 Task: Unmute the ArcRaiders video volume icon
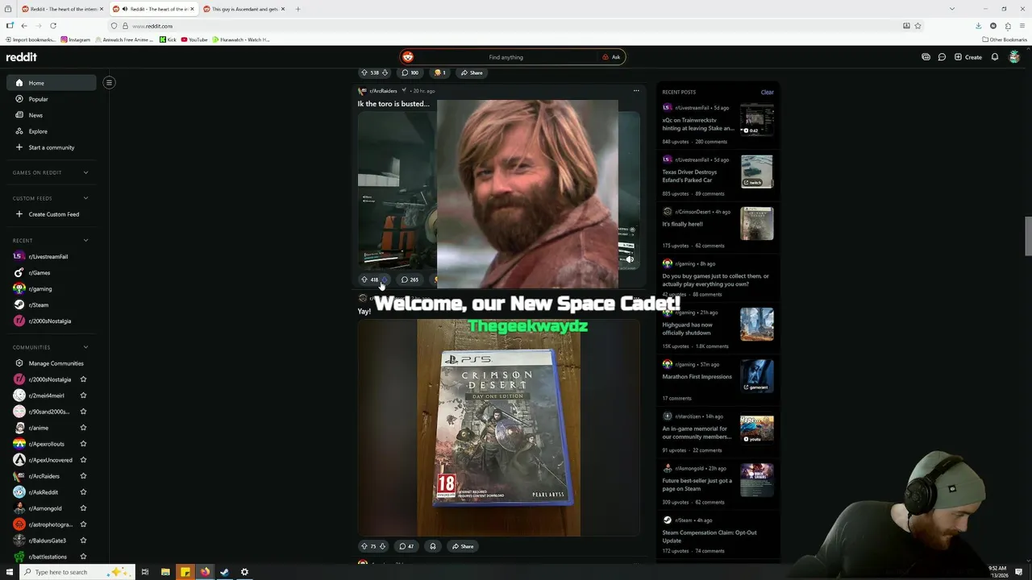[x=630, y=259]
